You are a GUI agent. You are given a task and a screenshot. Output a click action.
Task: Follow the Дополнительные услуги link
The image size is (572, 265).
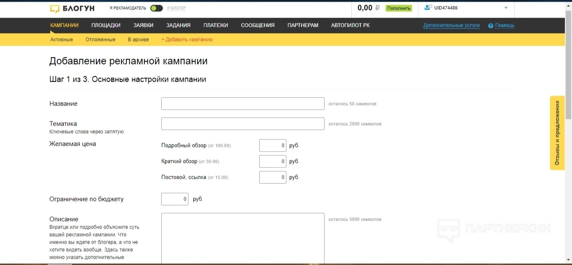(x=451, y=26)
